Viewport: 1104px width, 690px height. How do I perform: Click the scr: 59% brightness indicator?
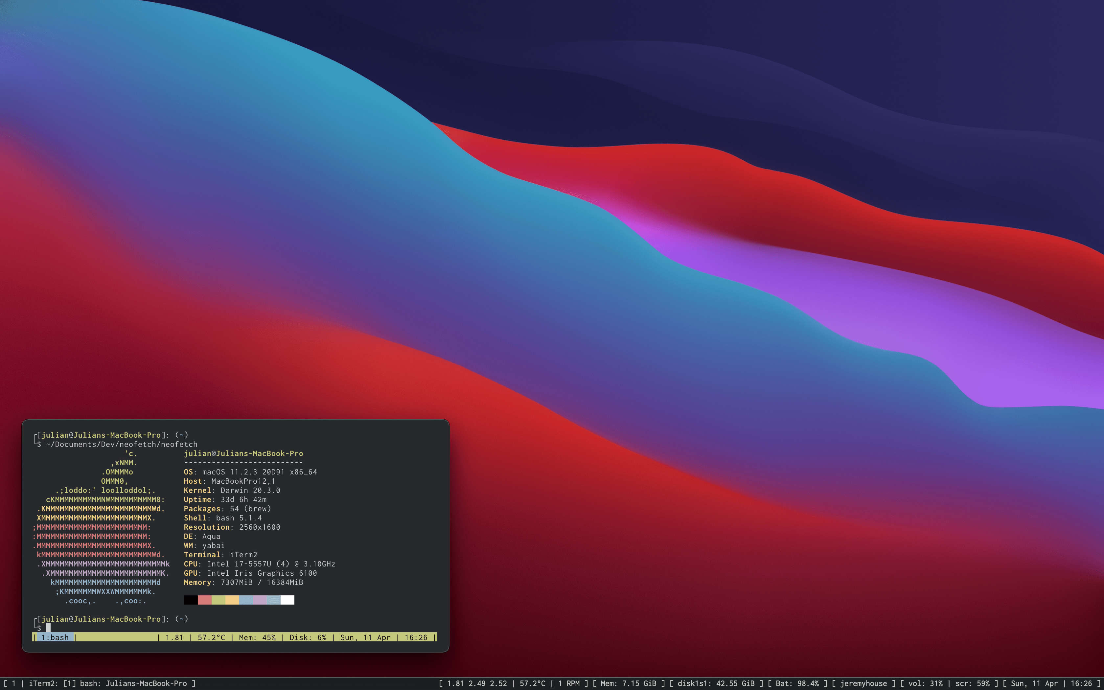[x=972, y=683]
